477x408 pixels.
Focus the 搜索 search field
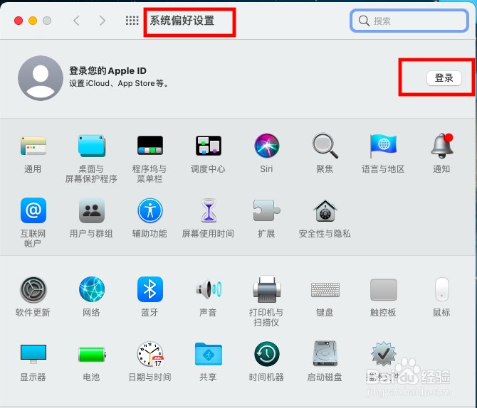pos(409,21)
